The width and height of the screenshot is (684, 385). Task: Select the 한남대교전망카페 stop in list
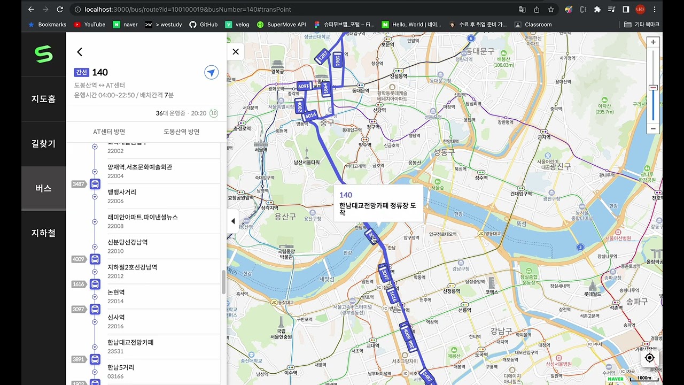(130, 342)
